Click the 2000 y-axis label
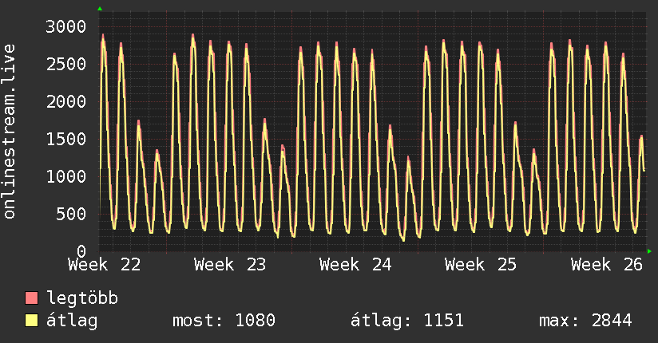The width and height of the screenshot is (658, 343). tap(66, 101)
